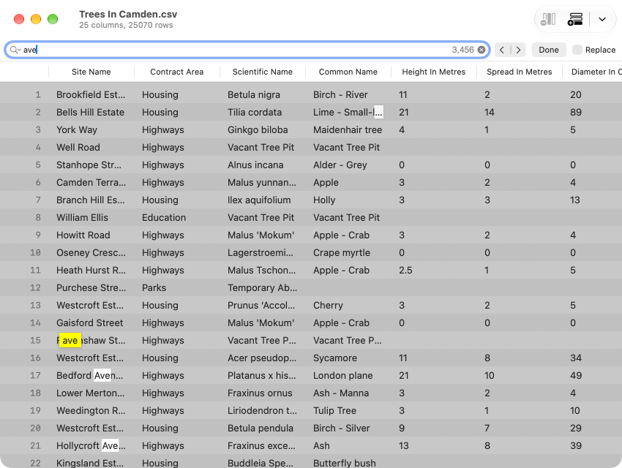The width and height of the screenshot is (622, 468).
Task: Click the 'Birch - River' common name cell
Action: 340,95
